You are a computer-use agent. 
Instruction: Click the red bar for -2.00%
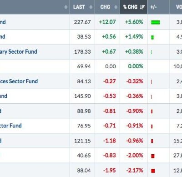pyautogui.click(x=153, y=156)
